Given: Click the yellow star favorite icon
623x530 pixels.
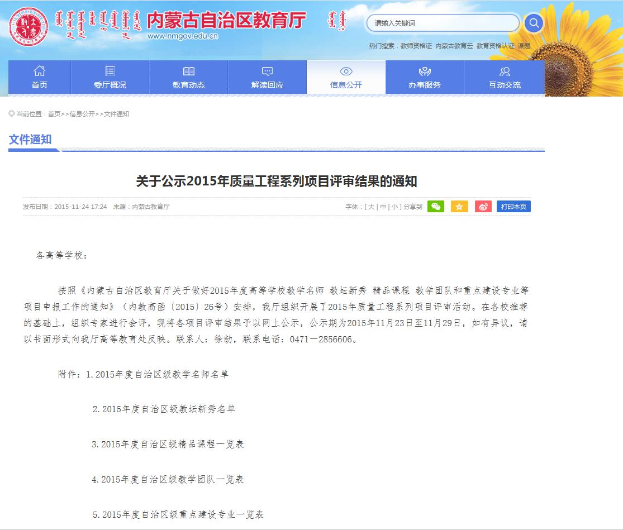Looking at the screenshot, I should click(459, 207).
